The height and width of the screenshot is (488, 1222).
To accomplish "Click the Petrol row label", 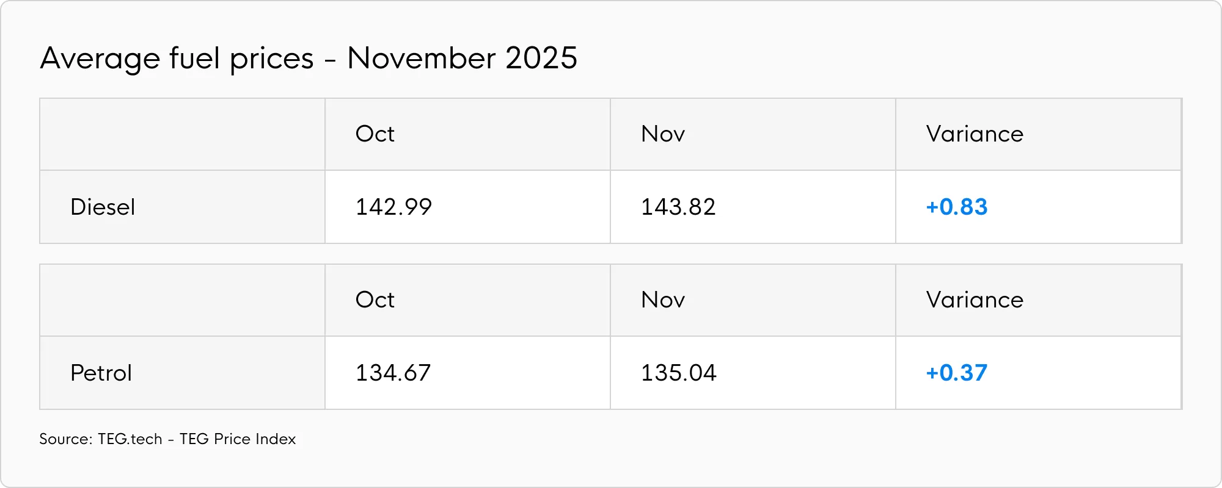I will point(101,373).
